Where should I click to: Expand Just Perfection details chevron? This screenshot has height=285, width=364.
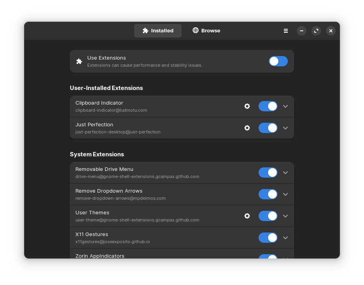pos(285,128)
